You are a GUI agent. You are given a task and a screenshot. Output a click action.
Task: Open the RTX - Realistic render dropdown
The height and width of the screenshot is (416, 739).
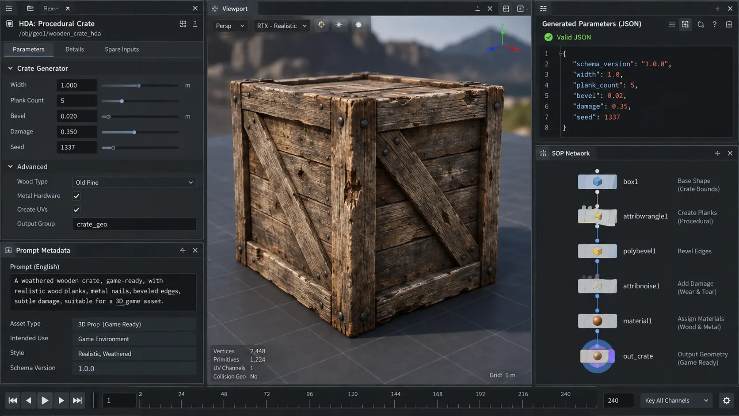click(x=282, y=26)
